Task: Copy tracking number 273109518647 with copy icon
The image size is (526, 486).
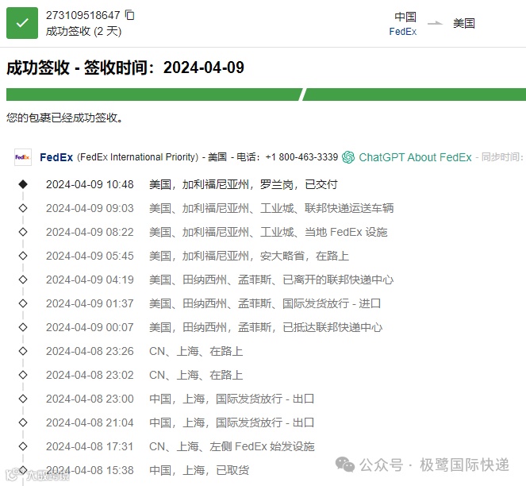Action: coord(129,15)
